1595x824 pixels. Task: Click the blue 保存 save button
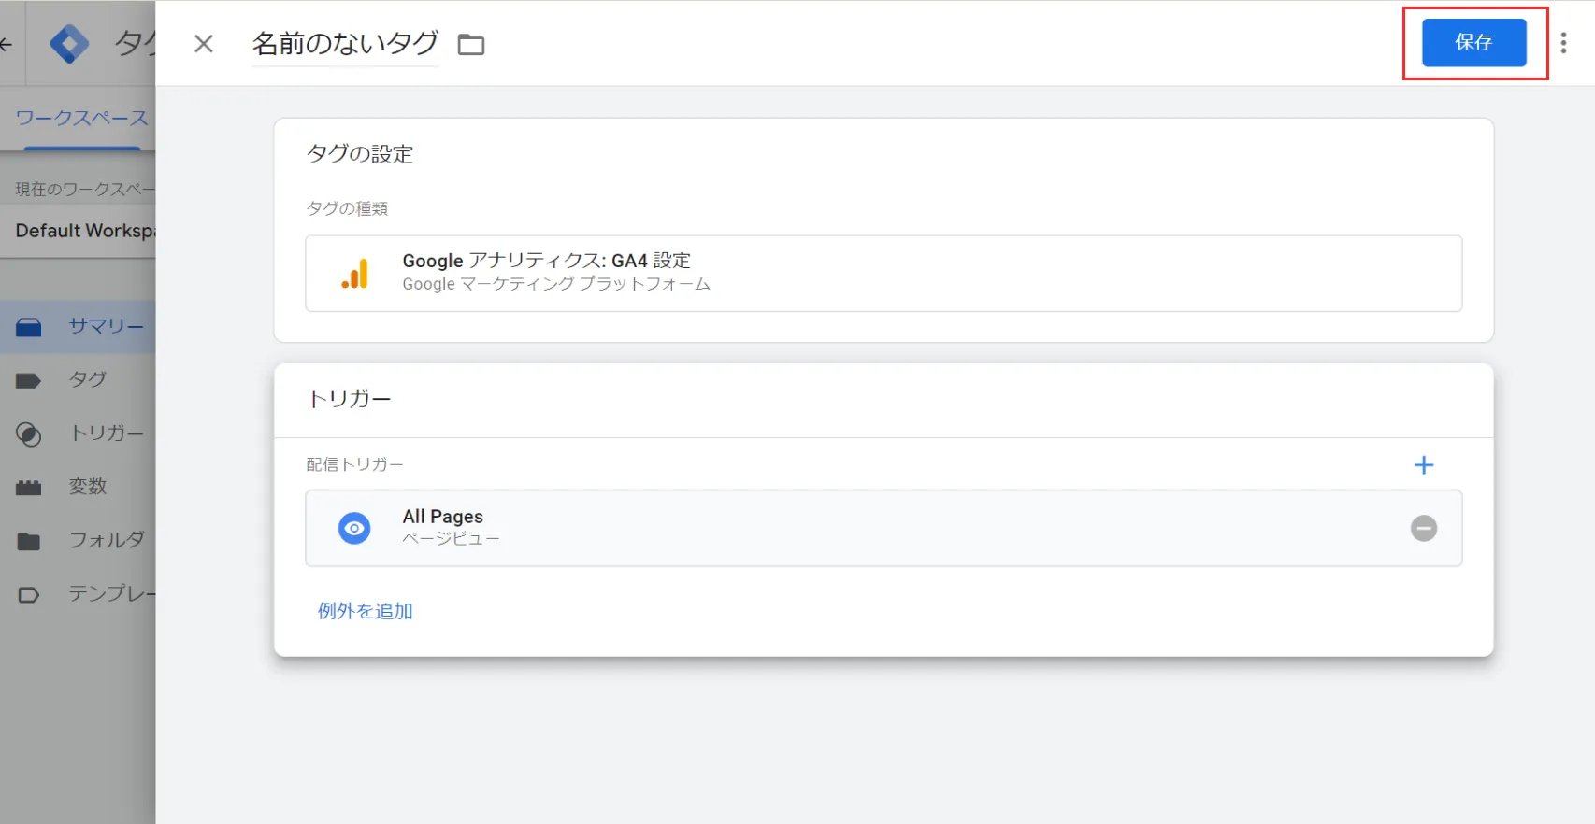point(1473,42)
